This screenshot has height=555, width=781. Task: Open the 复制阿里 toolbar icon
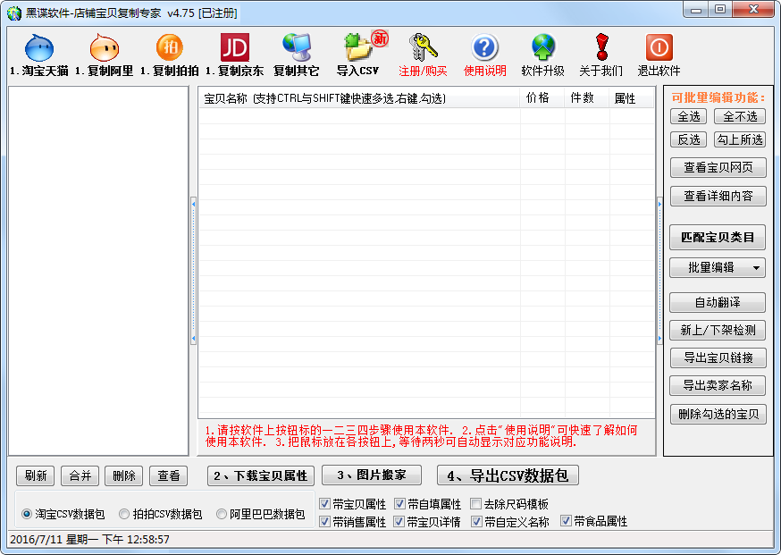coord(104,48)
